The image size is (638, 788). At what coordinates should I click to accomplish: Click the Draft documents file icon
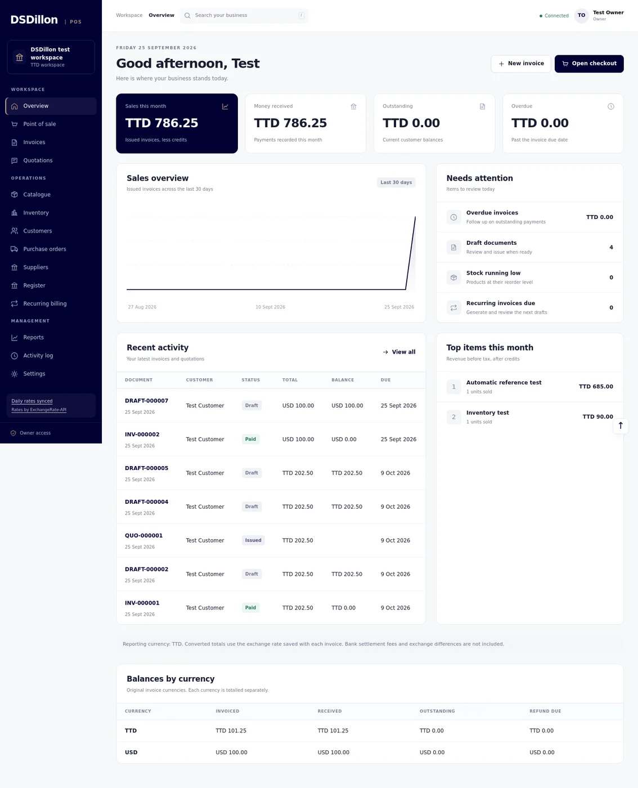pos(454,247)
